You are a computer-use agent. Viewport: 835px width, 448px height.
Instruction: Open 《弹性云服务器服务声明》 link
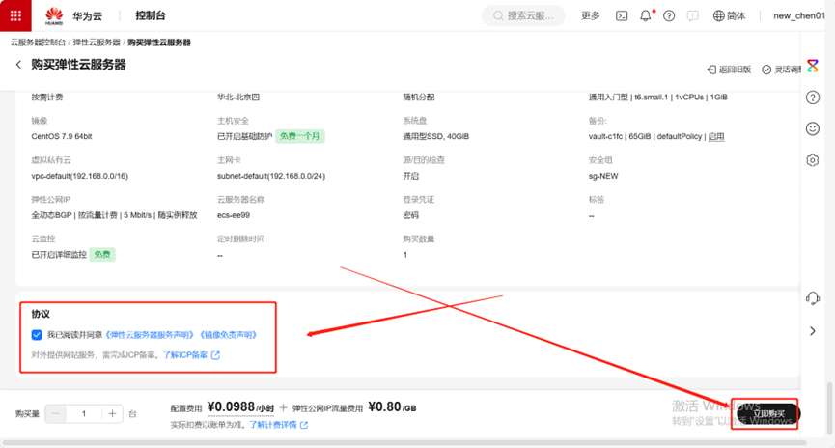(x=150, y=335)
